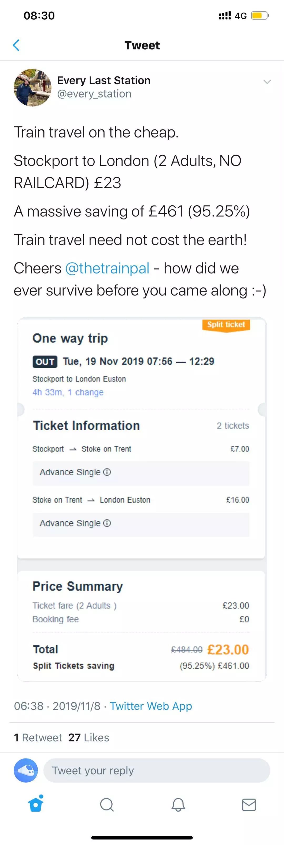Tap the Tweet your reply field
This screenshot has height=845, width=284.
point(157,770)
